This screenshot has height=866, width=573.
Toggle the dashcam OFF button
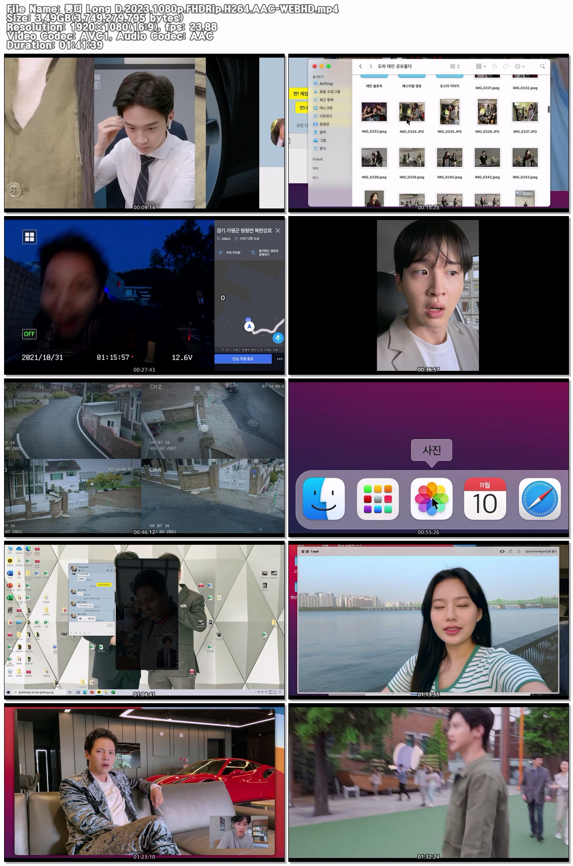[x=29, y=334]
